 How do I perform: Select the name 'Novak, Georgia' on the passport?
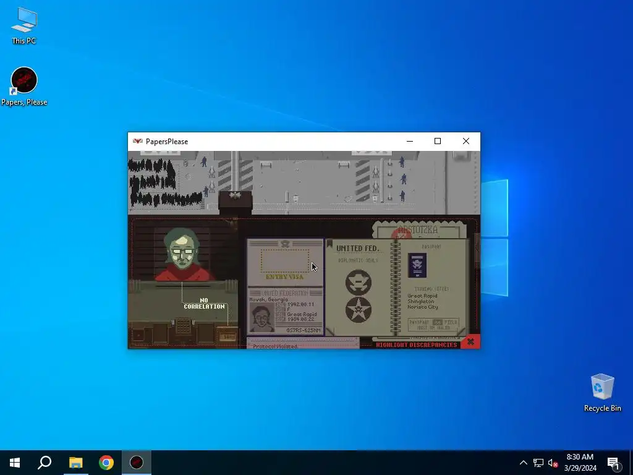point(268,299)
